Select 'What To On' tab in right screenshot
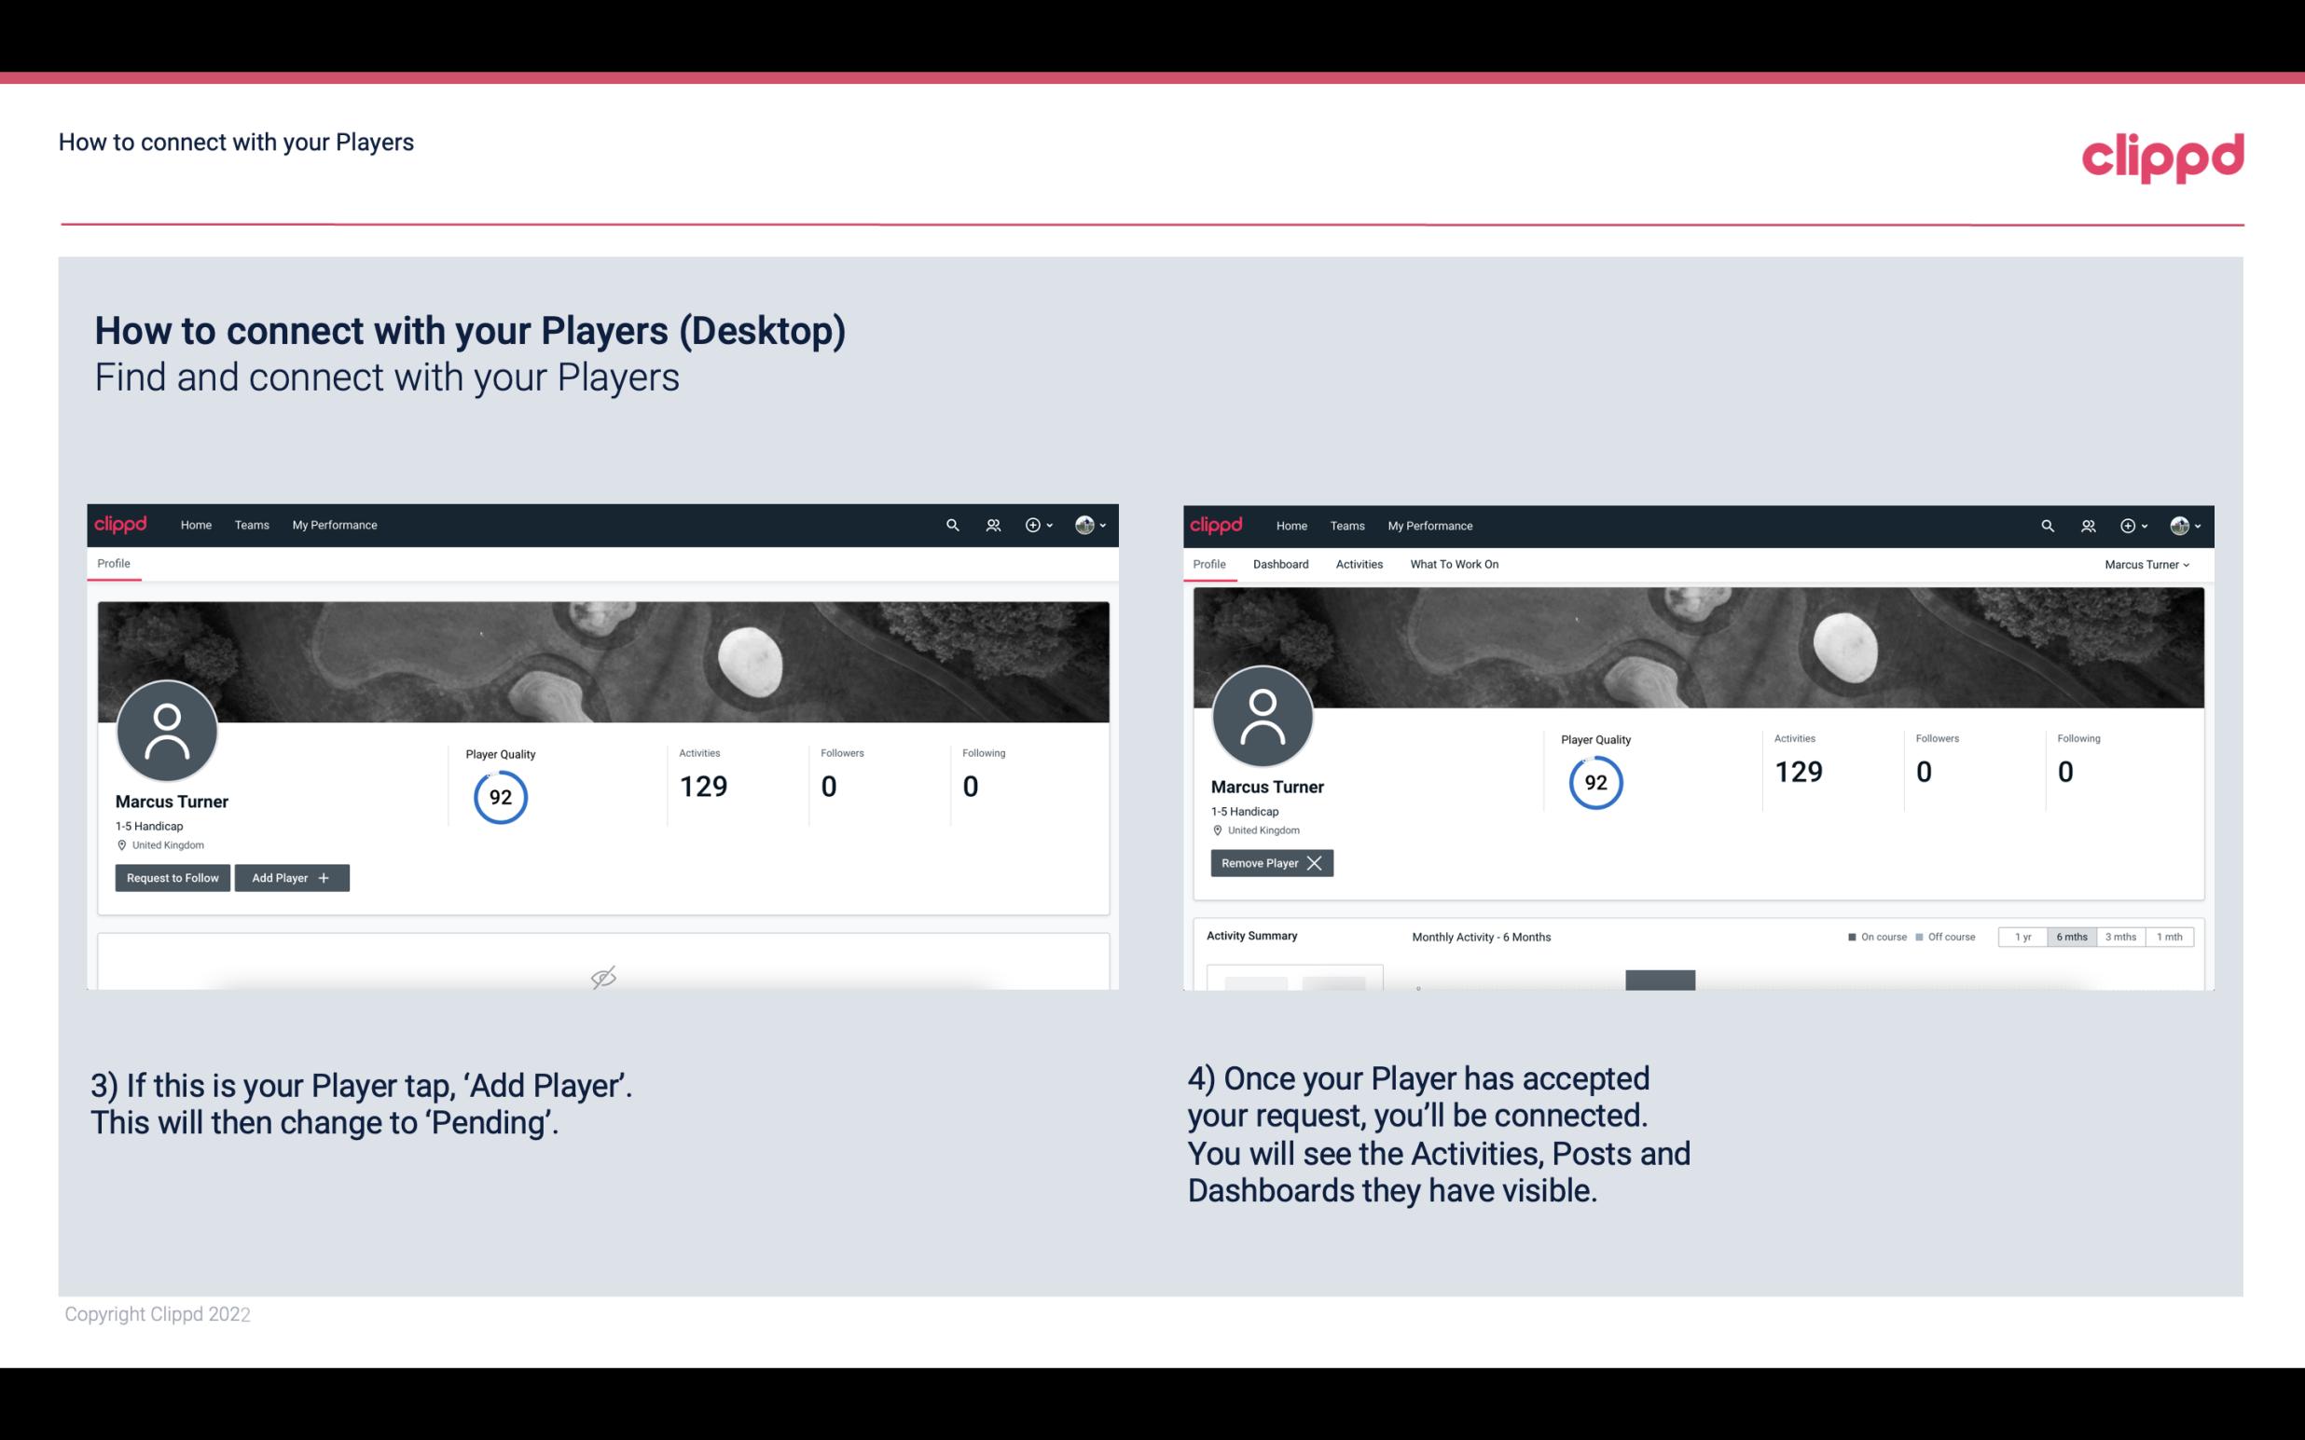Image resolution: width=2305 pixels, height=1440 pixels. coord(1454,564)
